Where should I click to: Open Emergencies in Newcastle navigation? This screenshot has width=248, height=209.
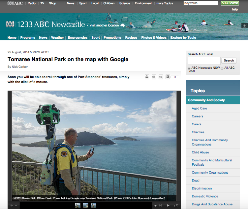point(77,38)
